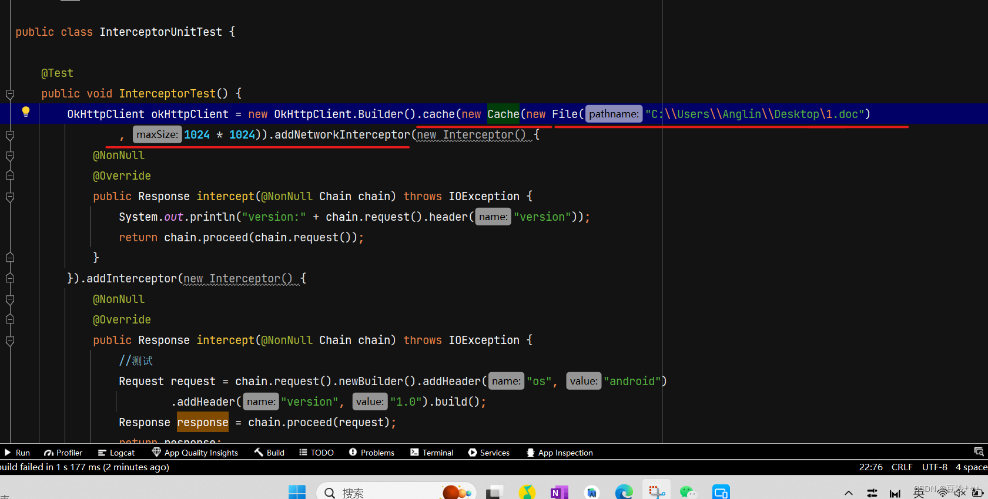Click the "1.0" version string value
Screen dimensions: 988x499
406,402
